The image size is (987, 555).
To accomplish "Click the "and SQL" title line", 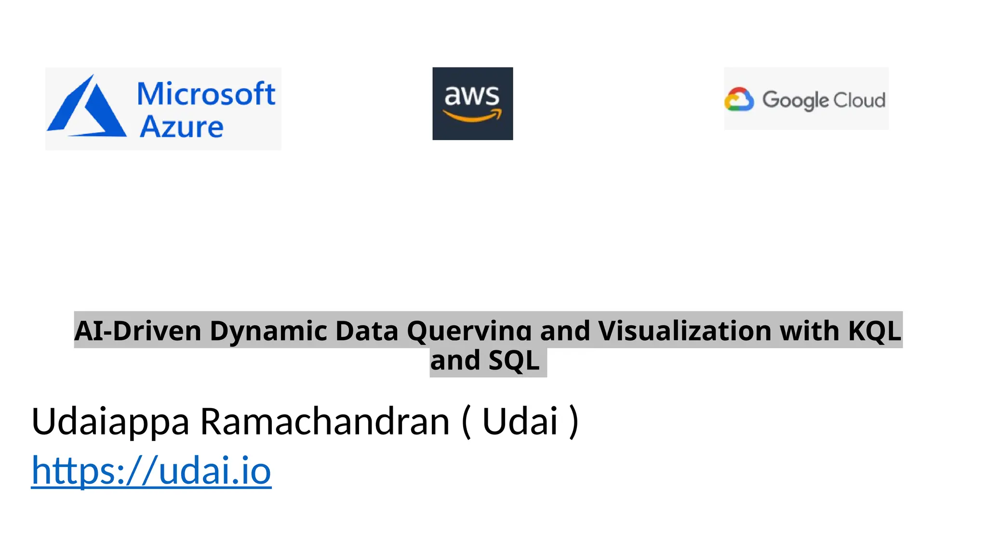I will 485,360.
